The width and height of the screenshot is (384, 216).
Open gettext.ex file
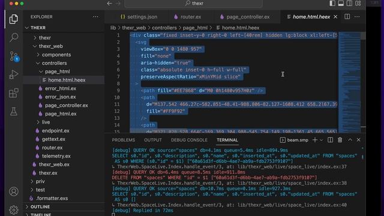[x=64, y=139]
